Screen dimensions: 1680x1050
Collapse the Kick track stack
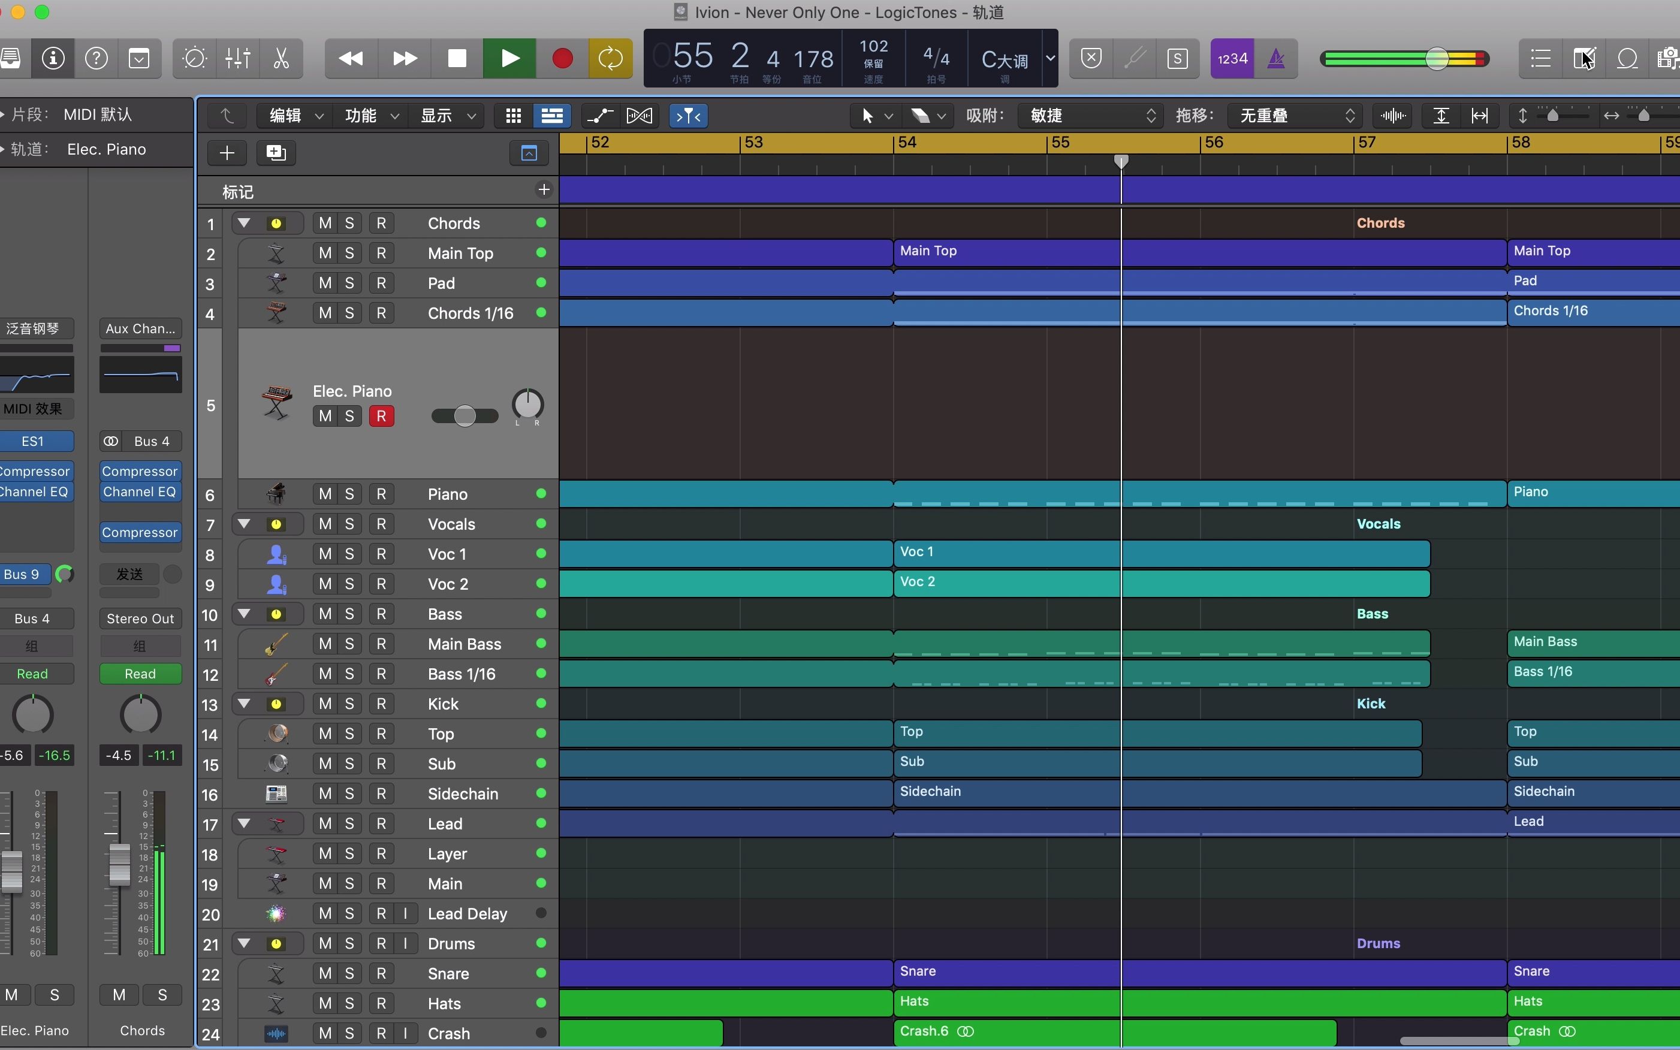point(244,704)
